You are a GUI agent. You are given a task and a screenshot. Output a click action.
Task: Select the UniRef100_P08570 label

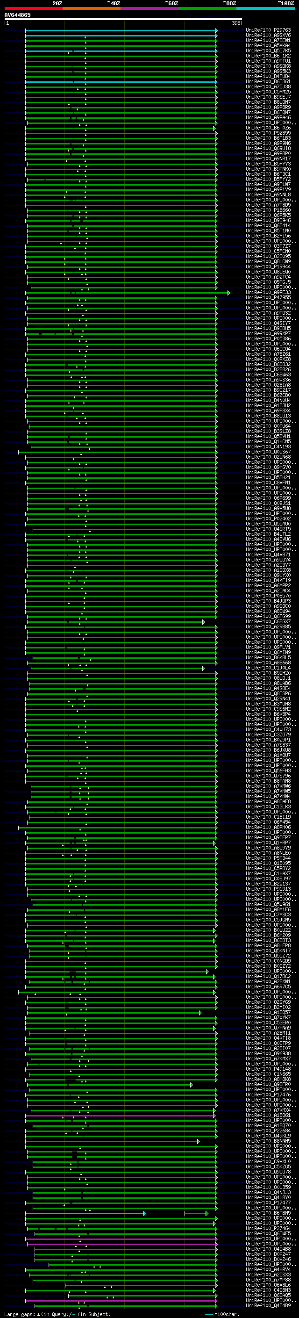tap(268, 596)
